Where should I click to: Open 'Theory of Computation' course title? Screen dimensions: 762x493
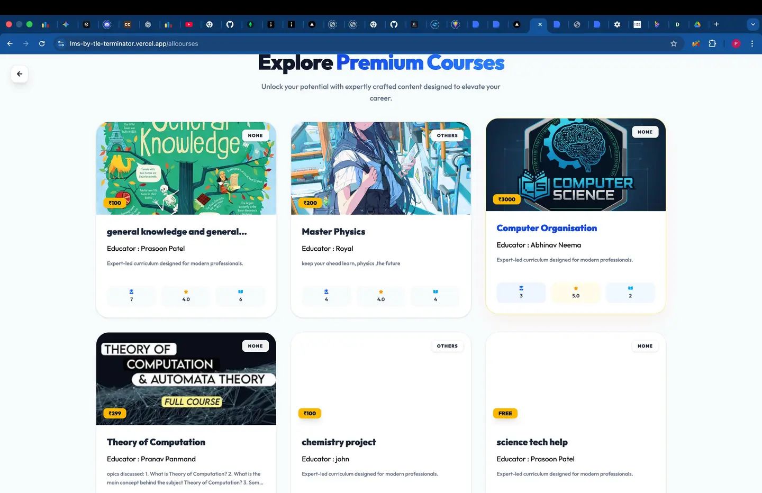(x=156, y=442)
